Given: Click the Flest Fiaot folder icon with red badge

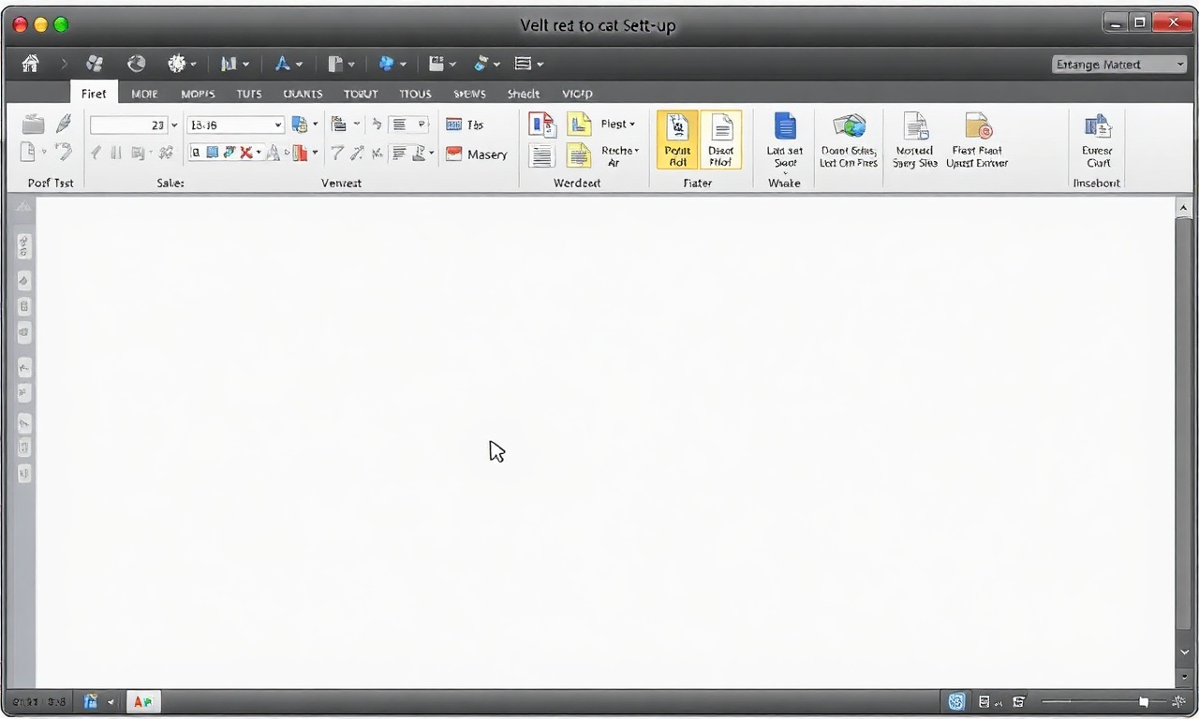Looking at the screenshot, I should [977, 125].
